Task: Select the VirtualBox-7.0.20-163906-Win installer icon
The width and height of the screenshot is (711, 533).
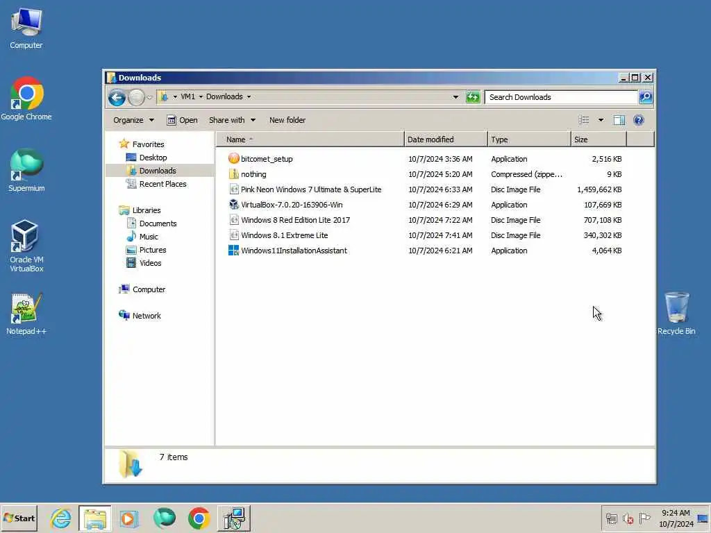Action: (x=233, y=205)
